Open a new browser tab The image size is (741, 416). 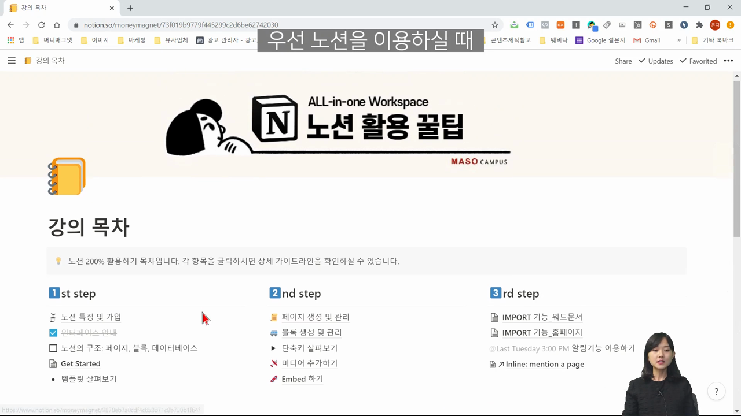click(130, 8)
